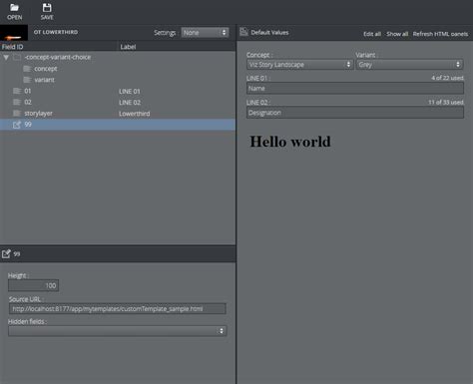The width and height of the screenshot is (473, 384).
Task: Click the '11 of 33 used' counter text
Action: point(446,102)
